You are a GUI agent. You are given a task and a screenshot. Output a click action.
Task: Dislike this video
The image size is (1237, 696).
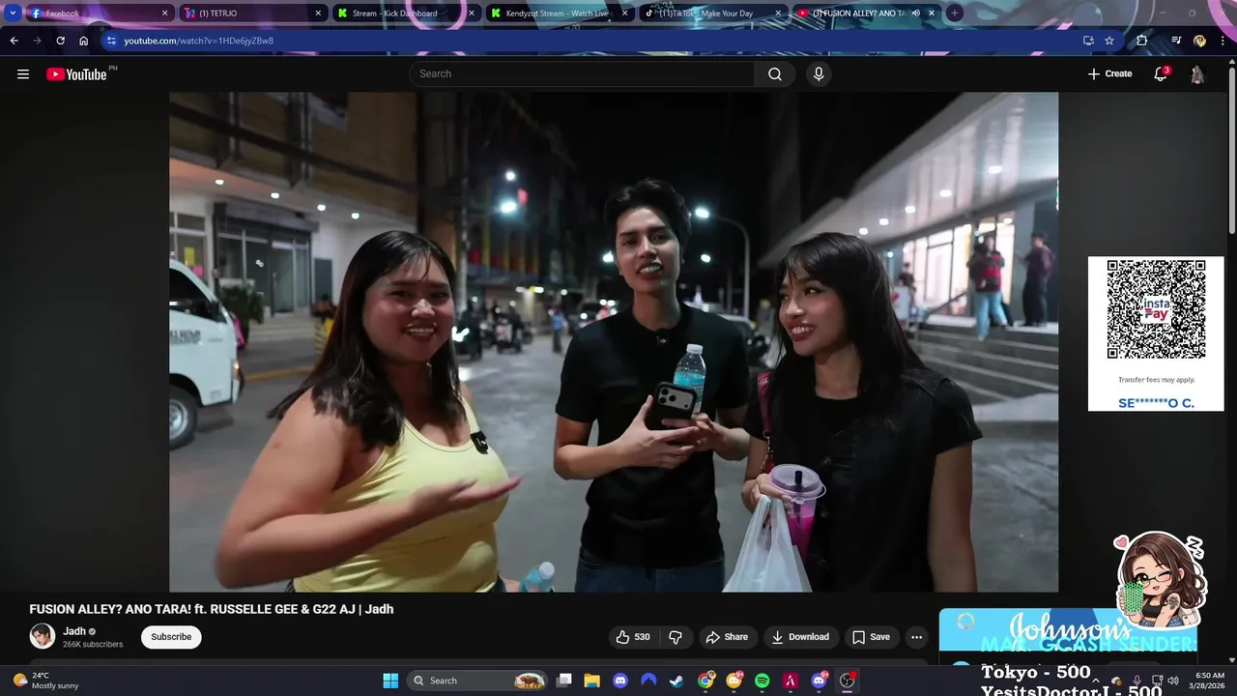click(676, 637)
